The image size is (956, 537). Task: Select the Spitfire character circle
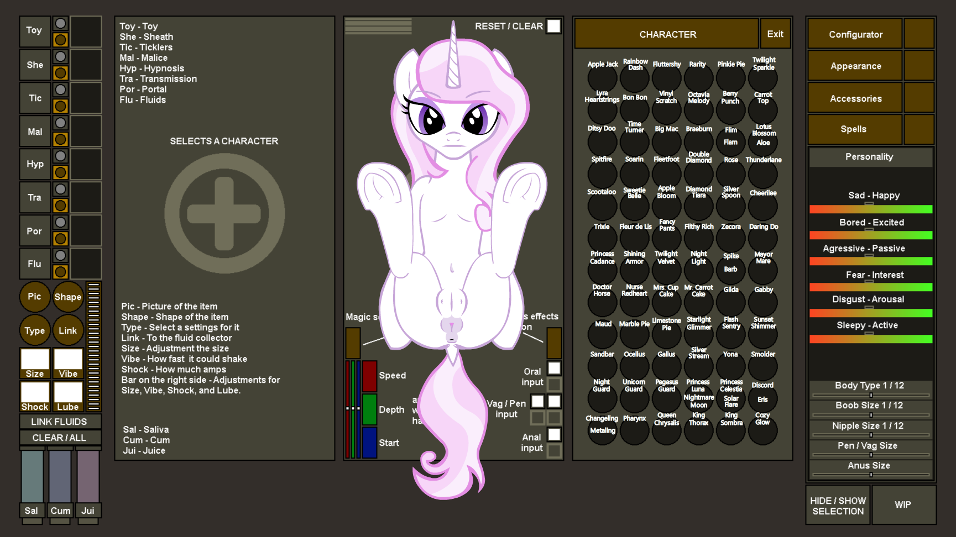(602, 174)
